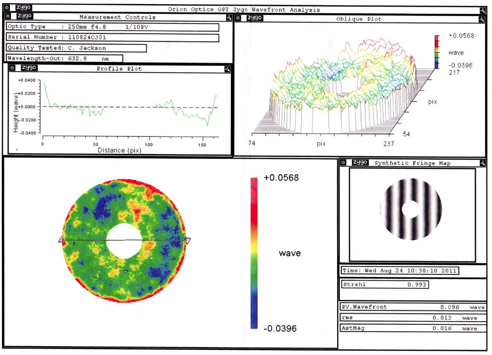Click the Strehl value '0.993'
The image size is (492, 355).
point(417,284)
